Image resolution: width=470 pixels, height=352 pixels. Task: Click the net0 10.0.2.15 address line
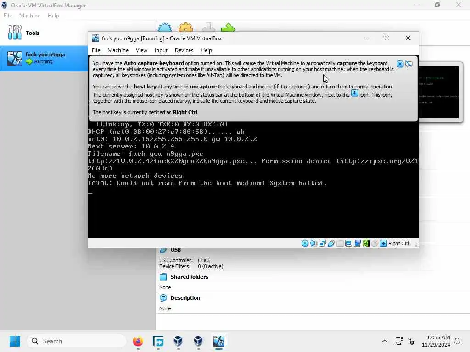[173, 139]
